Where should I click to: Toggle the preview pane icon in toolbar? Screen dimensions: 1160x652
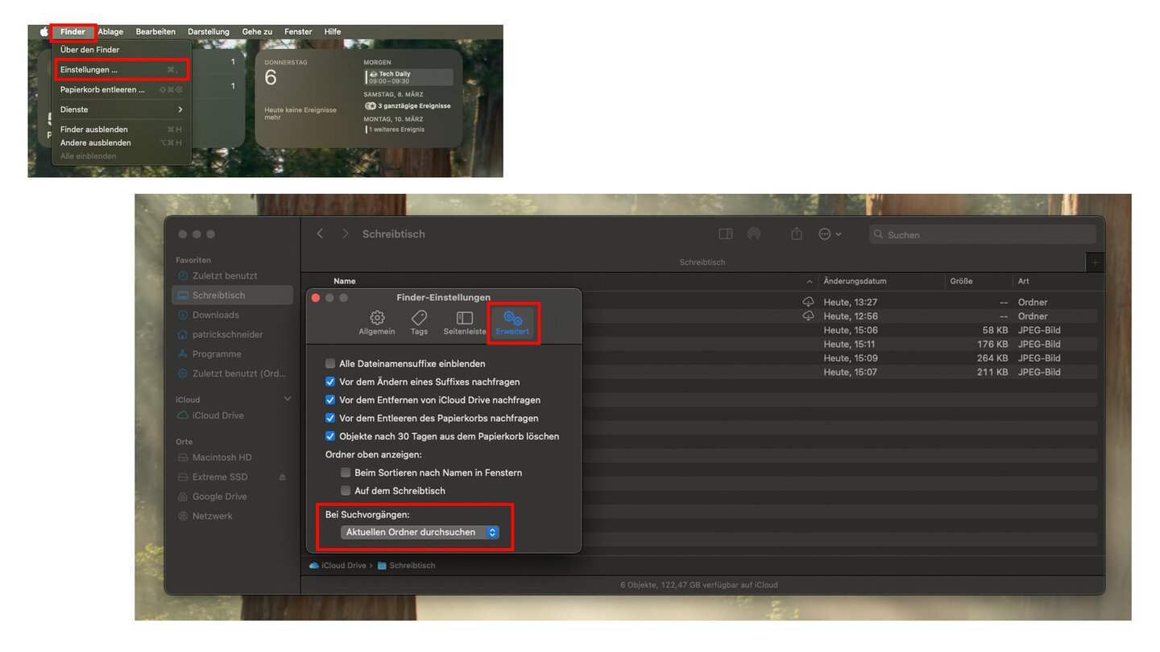pyautogui.click(x=725, y=233)
